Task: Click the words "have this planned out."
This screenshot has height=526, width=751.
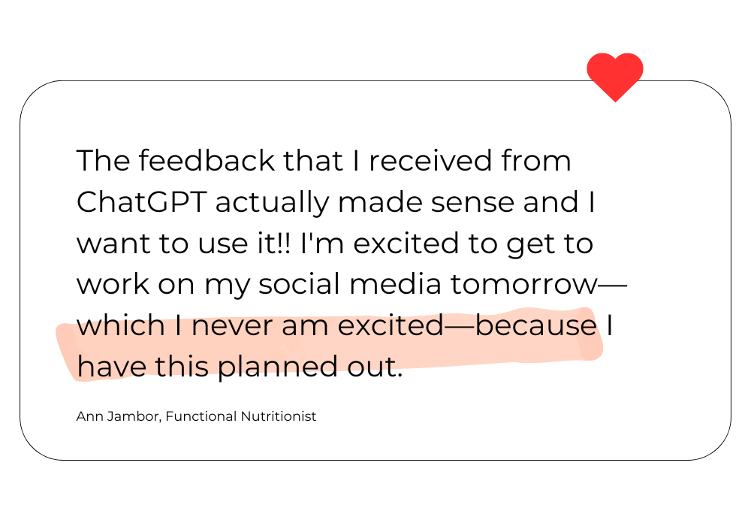Action: [x=240, y=367]
